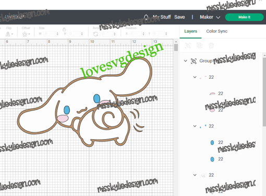Collapse the top-level Group chevron
Viewport: 266px width, 196px height.
click(186, 61)
